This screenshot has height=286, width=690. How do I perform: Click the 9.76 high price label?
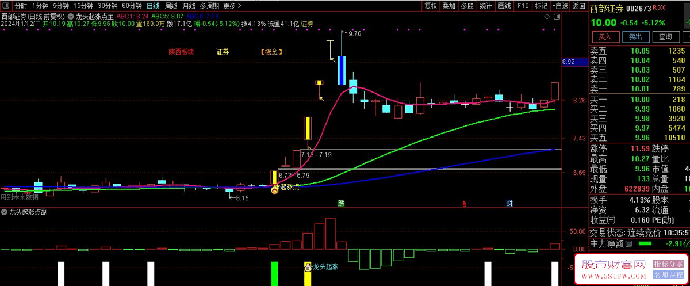355,34
